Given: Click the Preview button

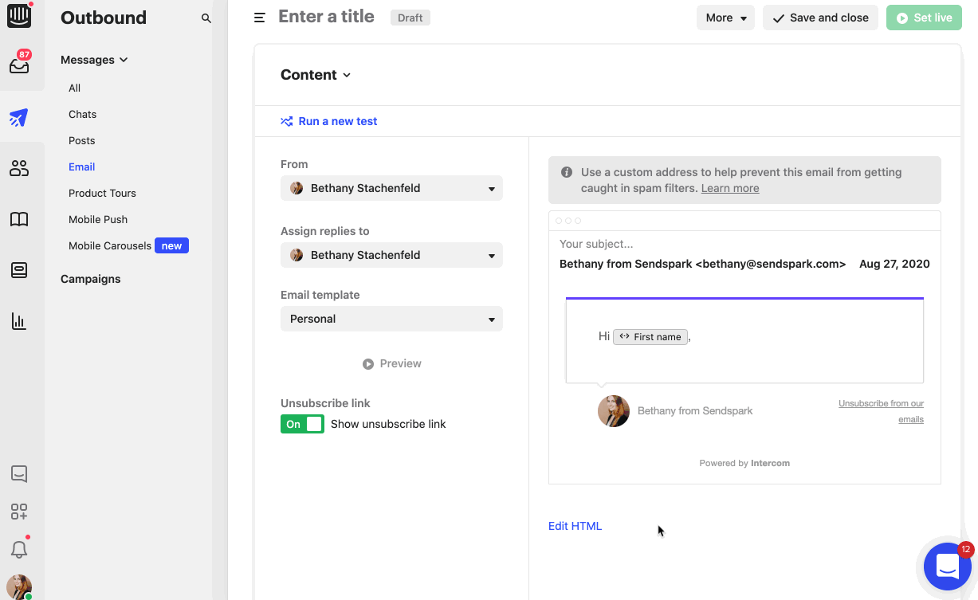Looking at the screenshot, I should [391, 363].
